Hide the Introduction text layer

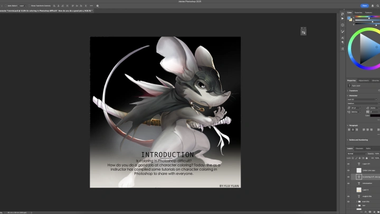tap(348, 183)
